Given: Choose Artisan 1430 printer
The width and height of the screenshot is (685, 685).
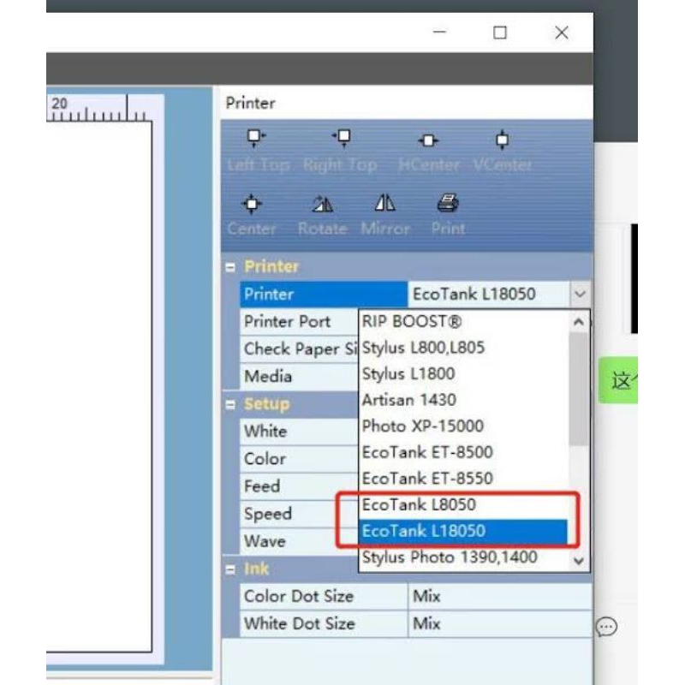Looking at the screenshot, I should click(x=463, y=400).
